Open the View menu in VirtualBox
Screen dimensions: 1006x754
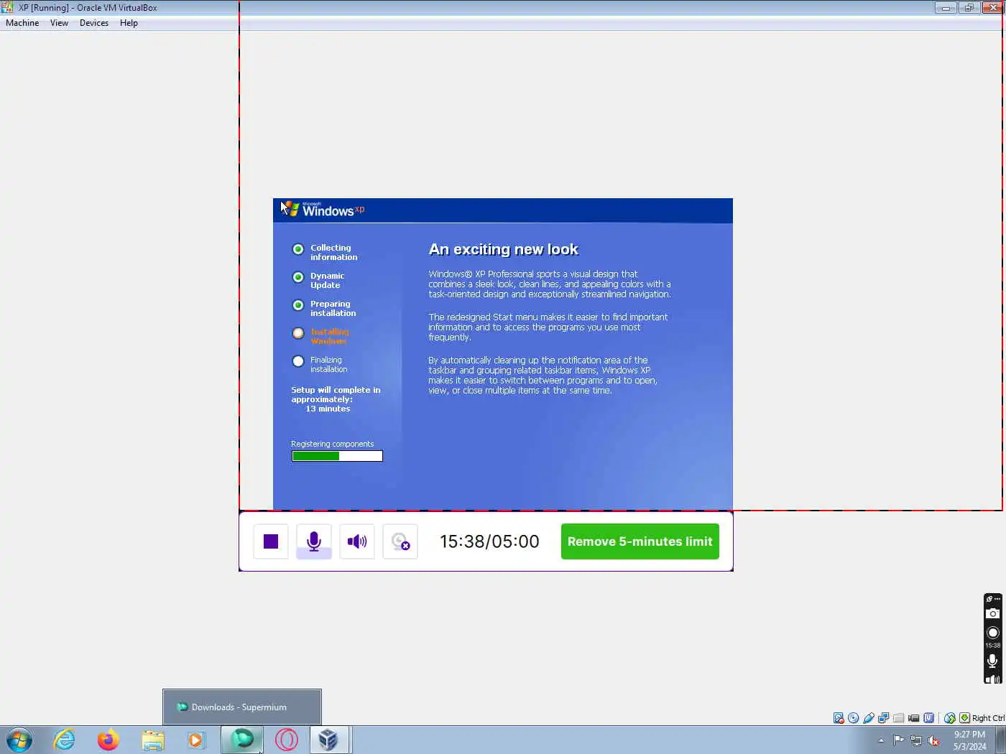59,23
